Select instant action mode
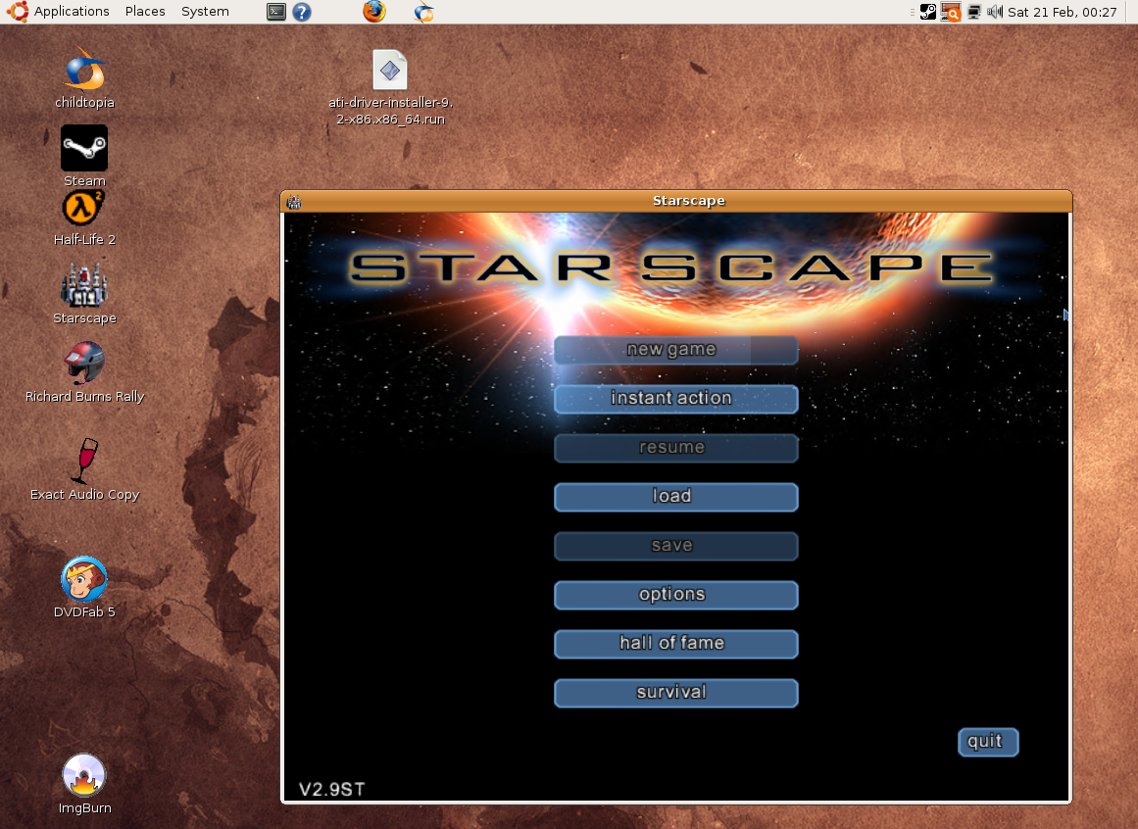 click(675, 399)
